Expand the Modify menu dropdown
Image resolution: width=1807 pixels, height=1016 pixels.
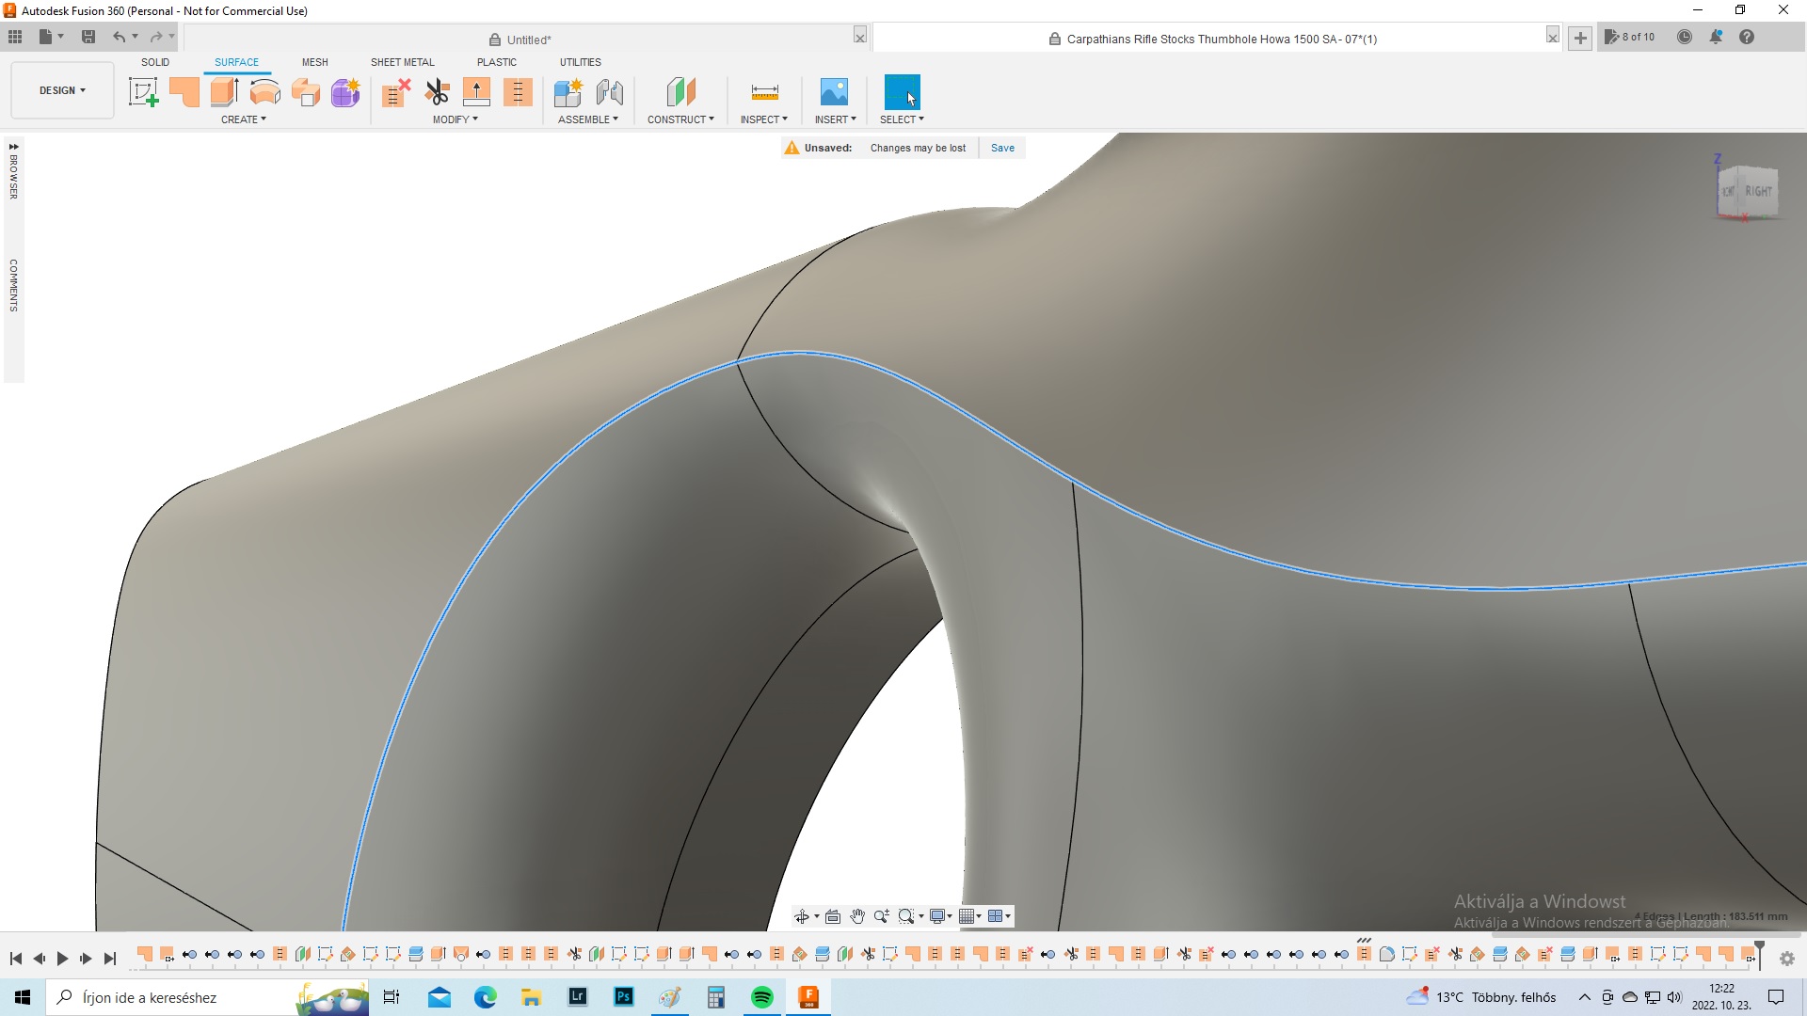(x=456, y=119)
